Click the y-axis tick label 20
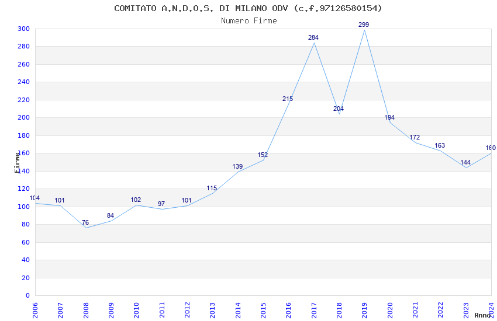497x321 pixels. pos(26,278)
